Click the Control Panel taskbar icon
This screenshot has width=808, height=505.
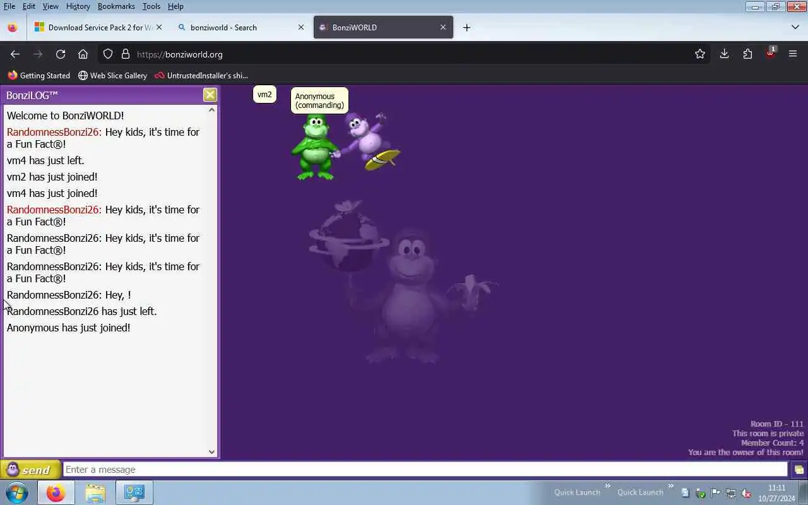(134, 492)
